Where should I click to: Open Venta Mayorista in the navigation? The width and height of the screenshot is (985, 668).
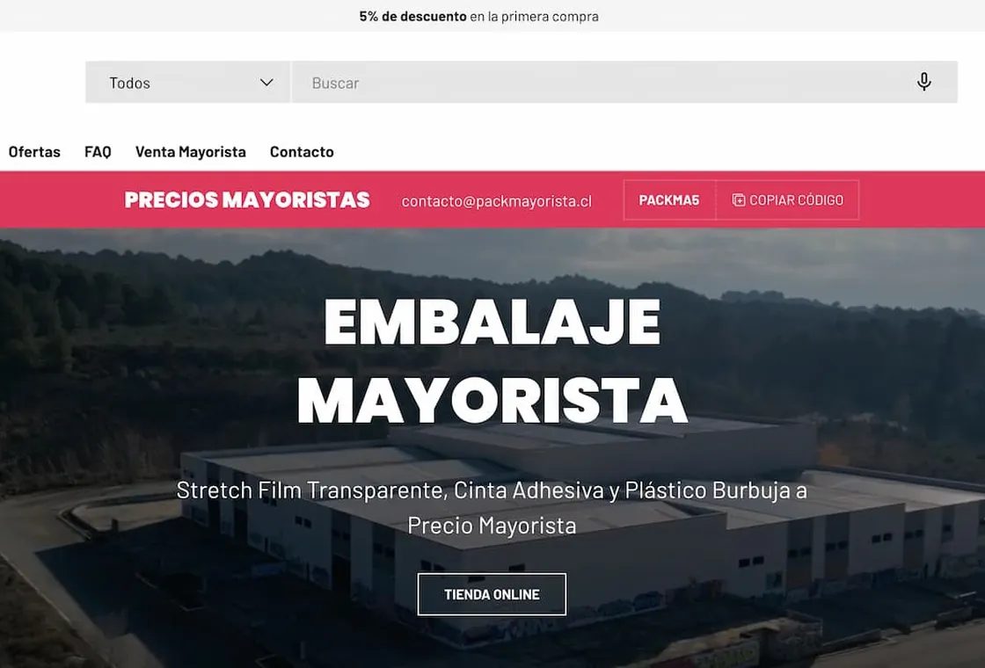coord(190,152)
